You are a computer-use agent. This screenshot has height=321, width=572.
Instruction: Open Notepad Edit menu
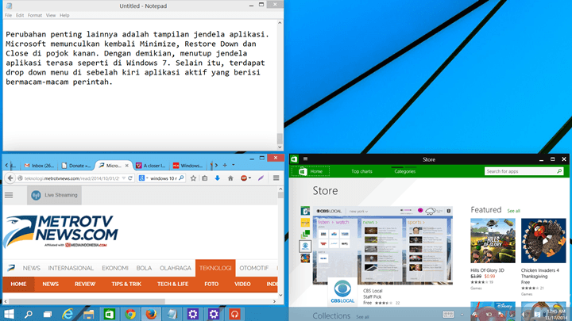(20, 15)
